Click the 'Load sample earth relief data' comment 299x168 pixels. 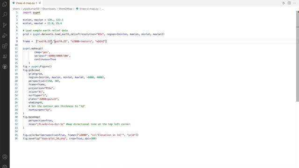pyautogui.click(x=45, y=30)
